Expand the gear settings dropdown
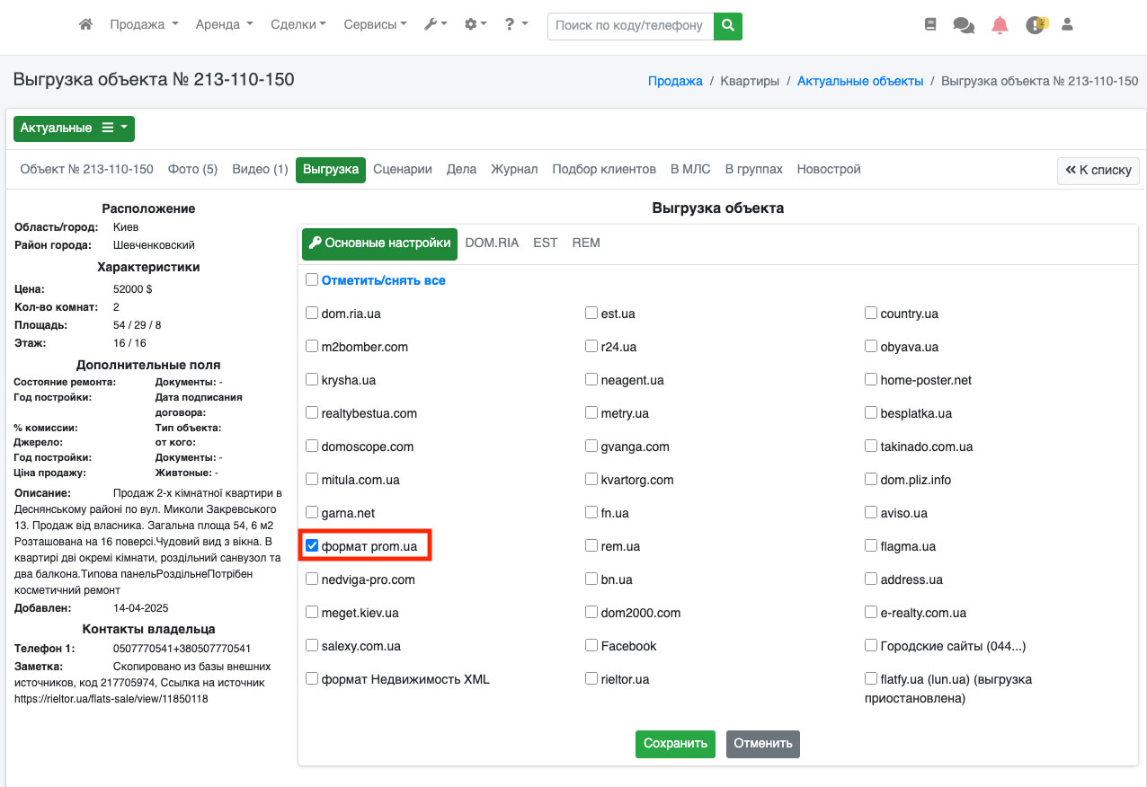The height and width of the screenshot is (787, 1147). point(476,25)
